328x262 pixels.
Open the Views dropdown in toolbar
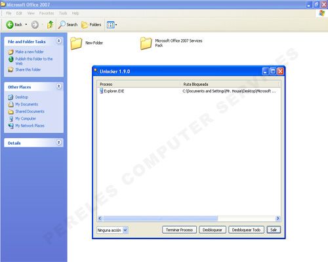click(112, 25)
